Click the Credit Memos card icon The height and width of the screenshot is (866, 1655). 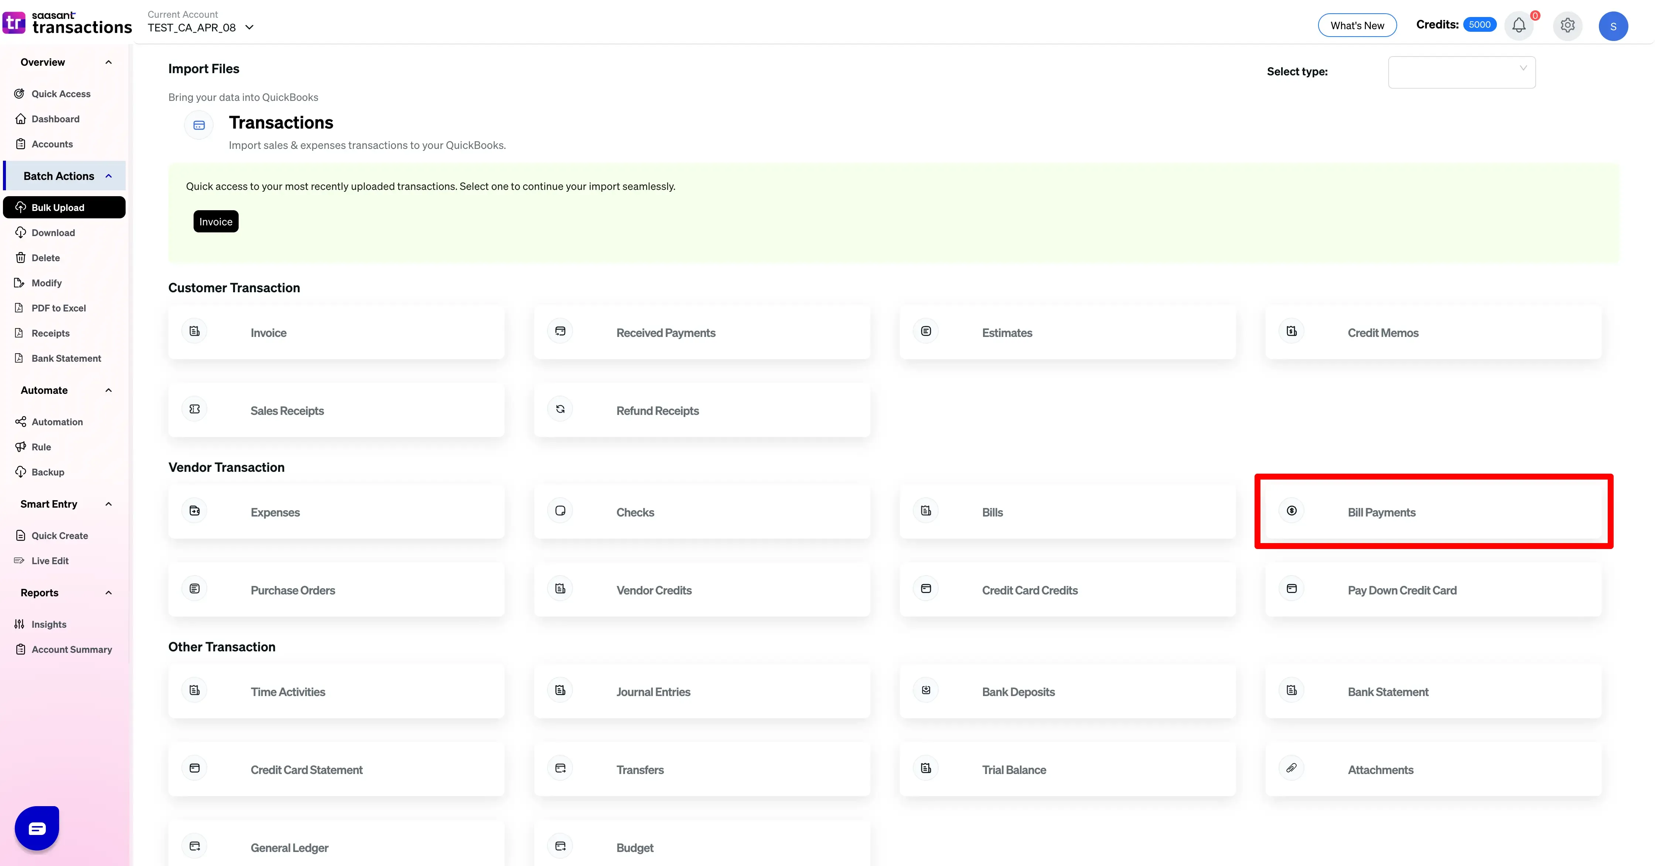(1291, 331)
